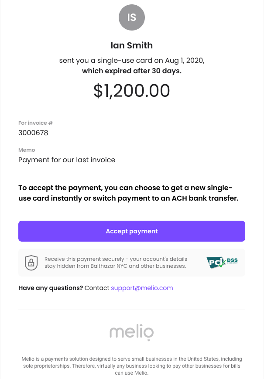Click the Melio footer description paragraph
Screen dimensions: 264x379
click(132, 366)
